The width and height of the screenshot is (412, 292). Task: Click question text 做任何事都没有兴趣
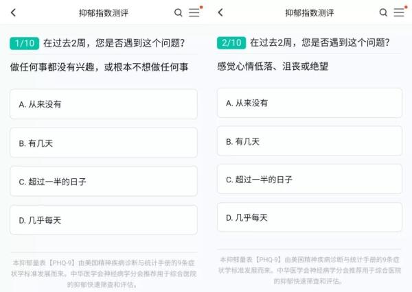(52, 67)
